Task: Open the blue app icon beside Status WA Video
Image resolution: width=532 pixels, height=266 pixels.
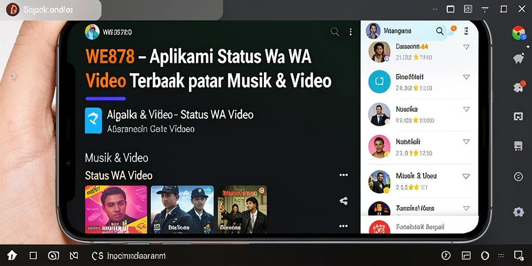Action: point(94,121)
